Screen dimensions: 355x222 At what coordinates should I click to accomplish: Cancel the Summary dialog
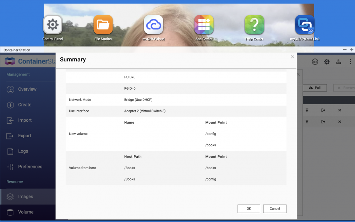[275, 209]
